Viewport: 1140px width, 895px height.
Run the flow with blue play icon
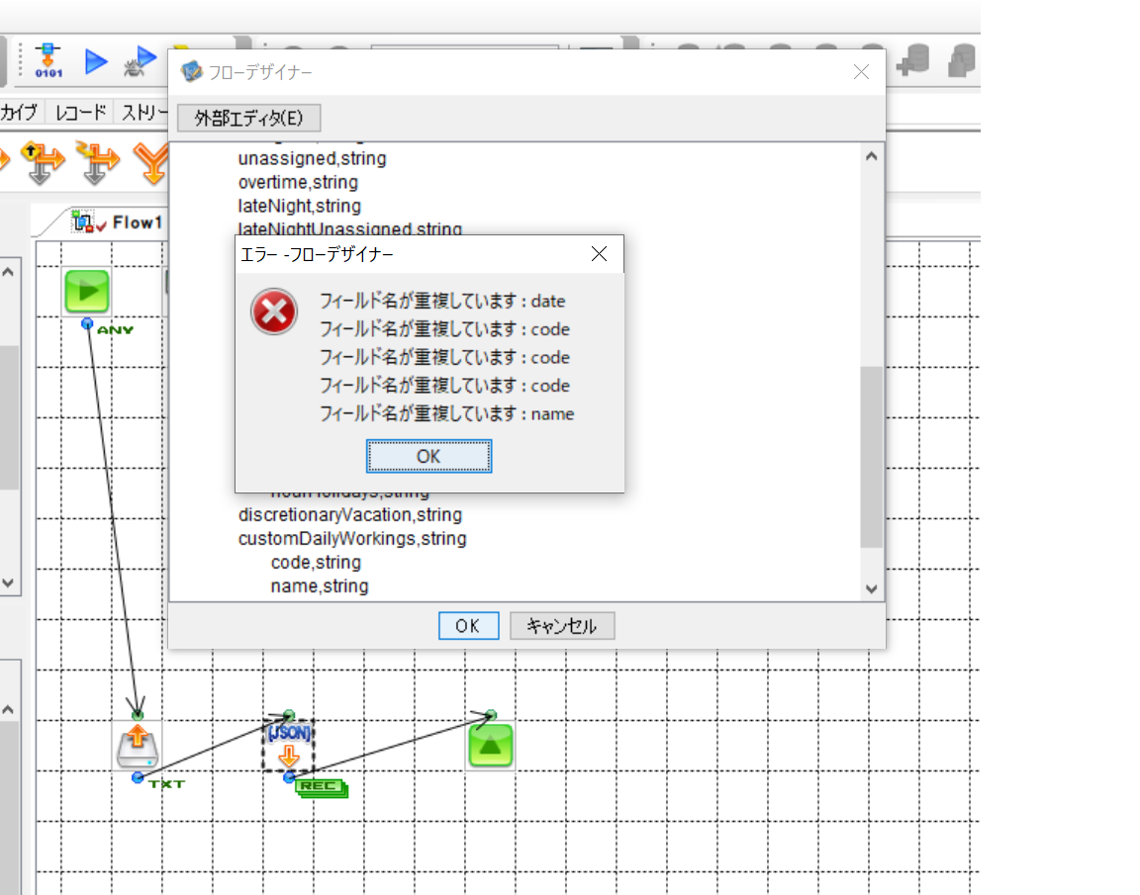[96, 61]
